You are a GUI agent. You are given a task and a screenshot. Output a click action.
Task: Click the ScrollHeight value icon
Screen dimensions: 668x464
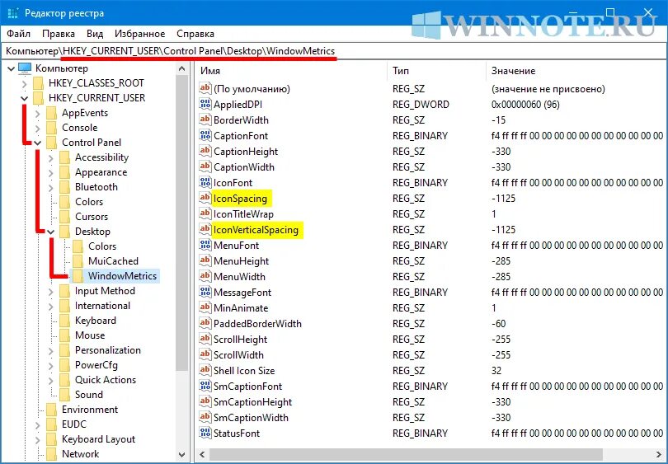(205, 340)
